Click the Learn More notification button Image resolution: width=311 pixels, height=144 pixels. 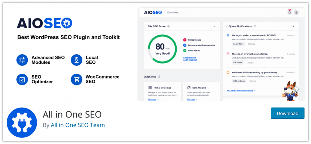[238, 44]
